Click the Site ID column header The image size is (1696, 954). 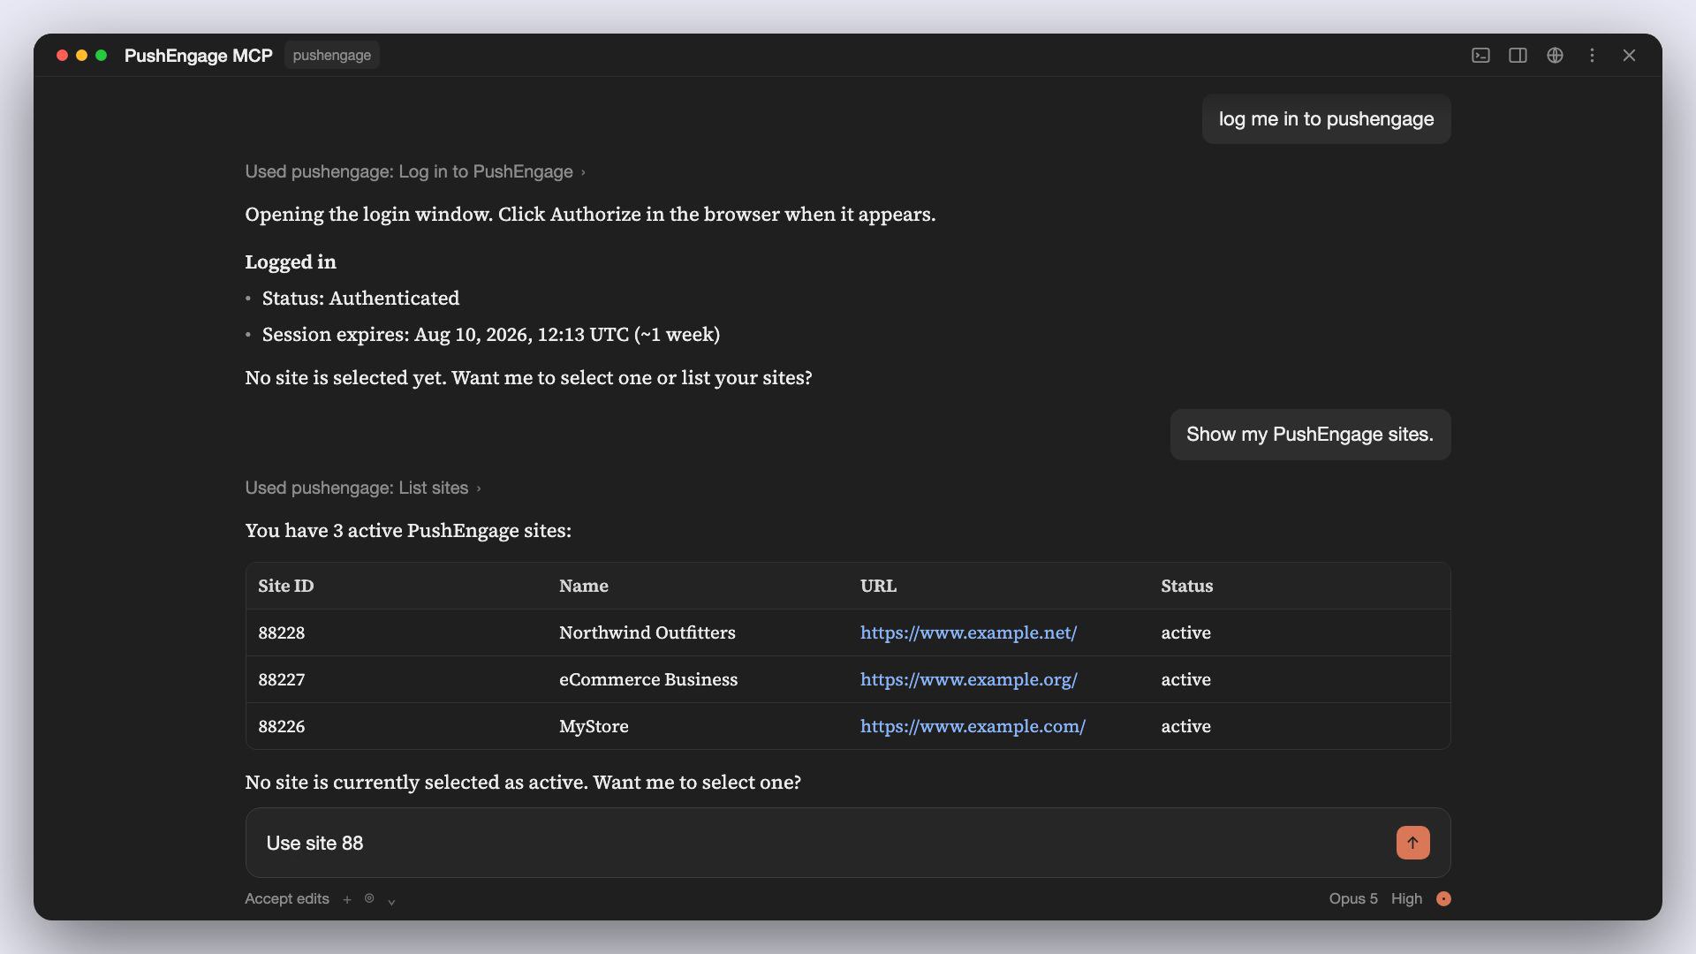coord(285,586)
